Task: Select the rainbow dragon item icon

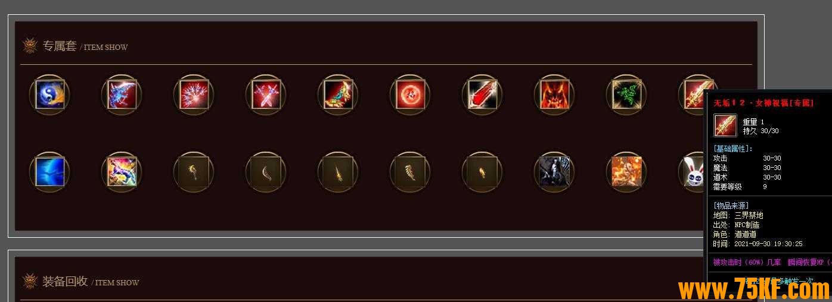Action: point(122,172)
